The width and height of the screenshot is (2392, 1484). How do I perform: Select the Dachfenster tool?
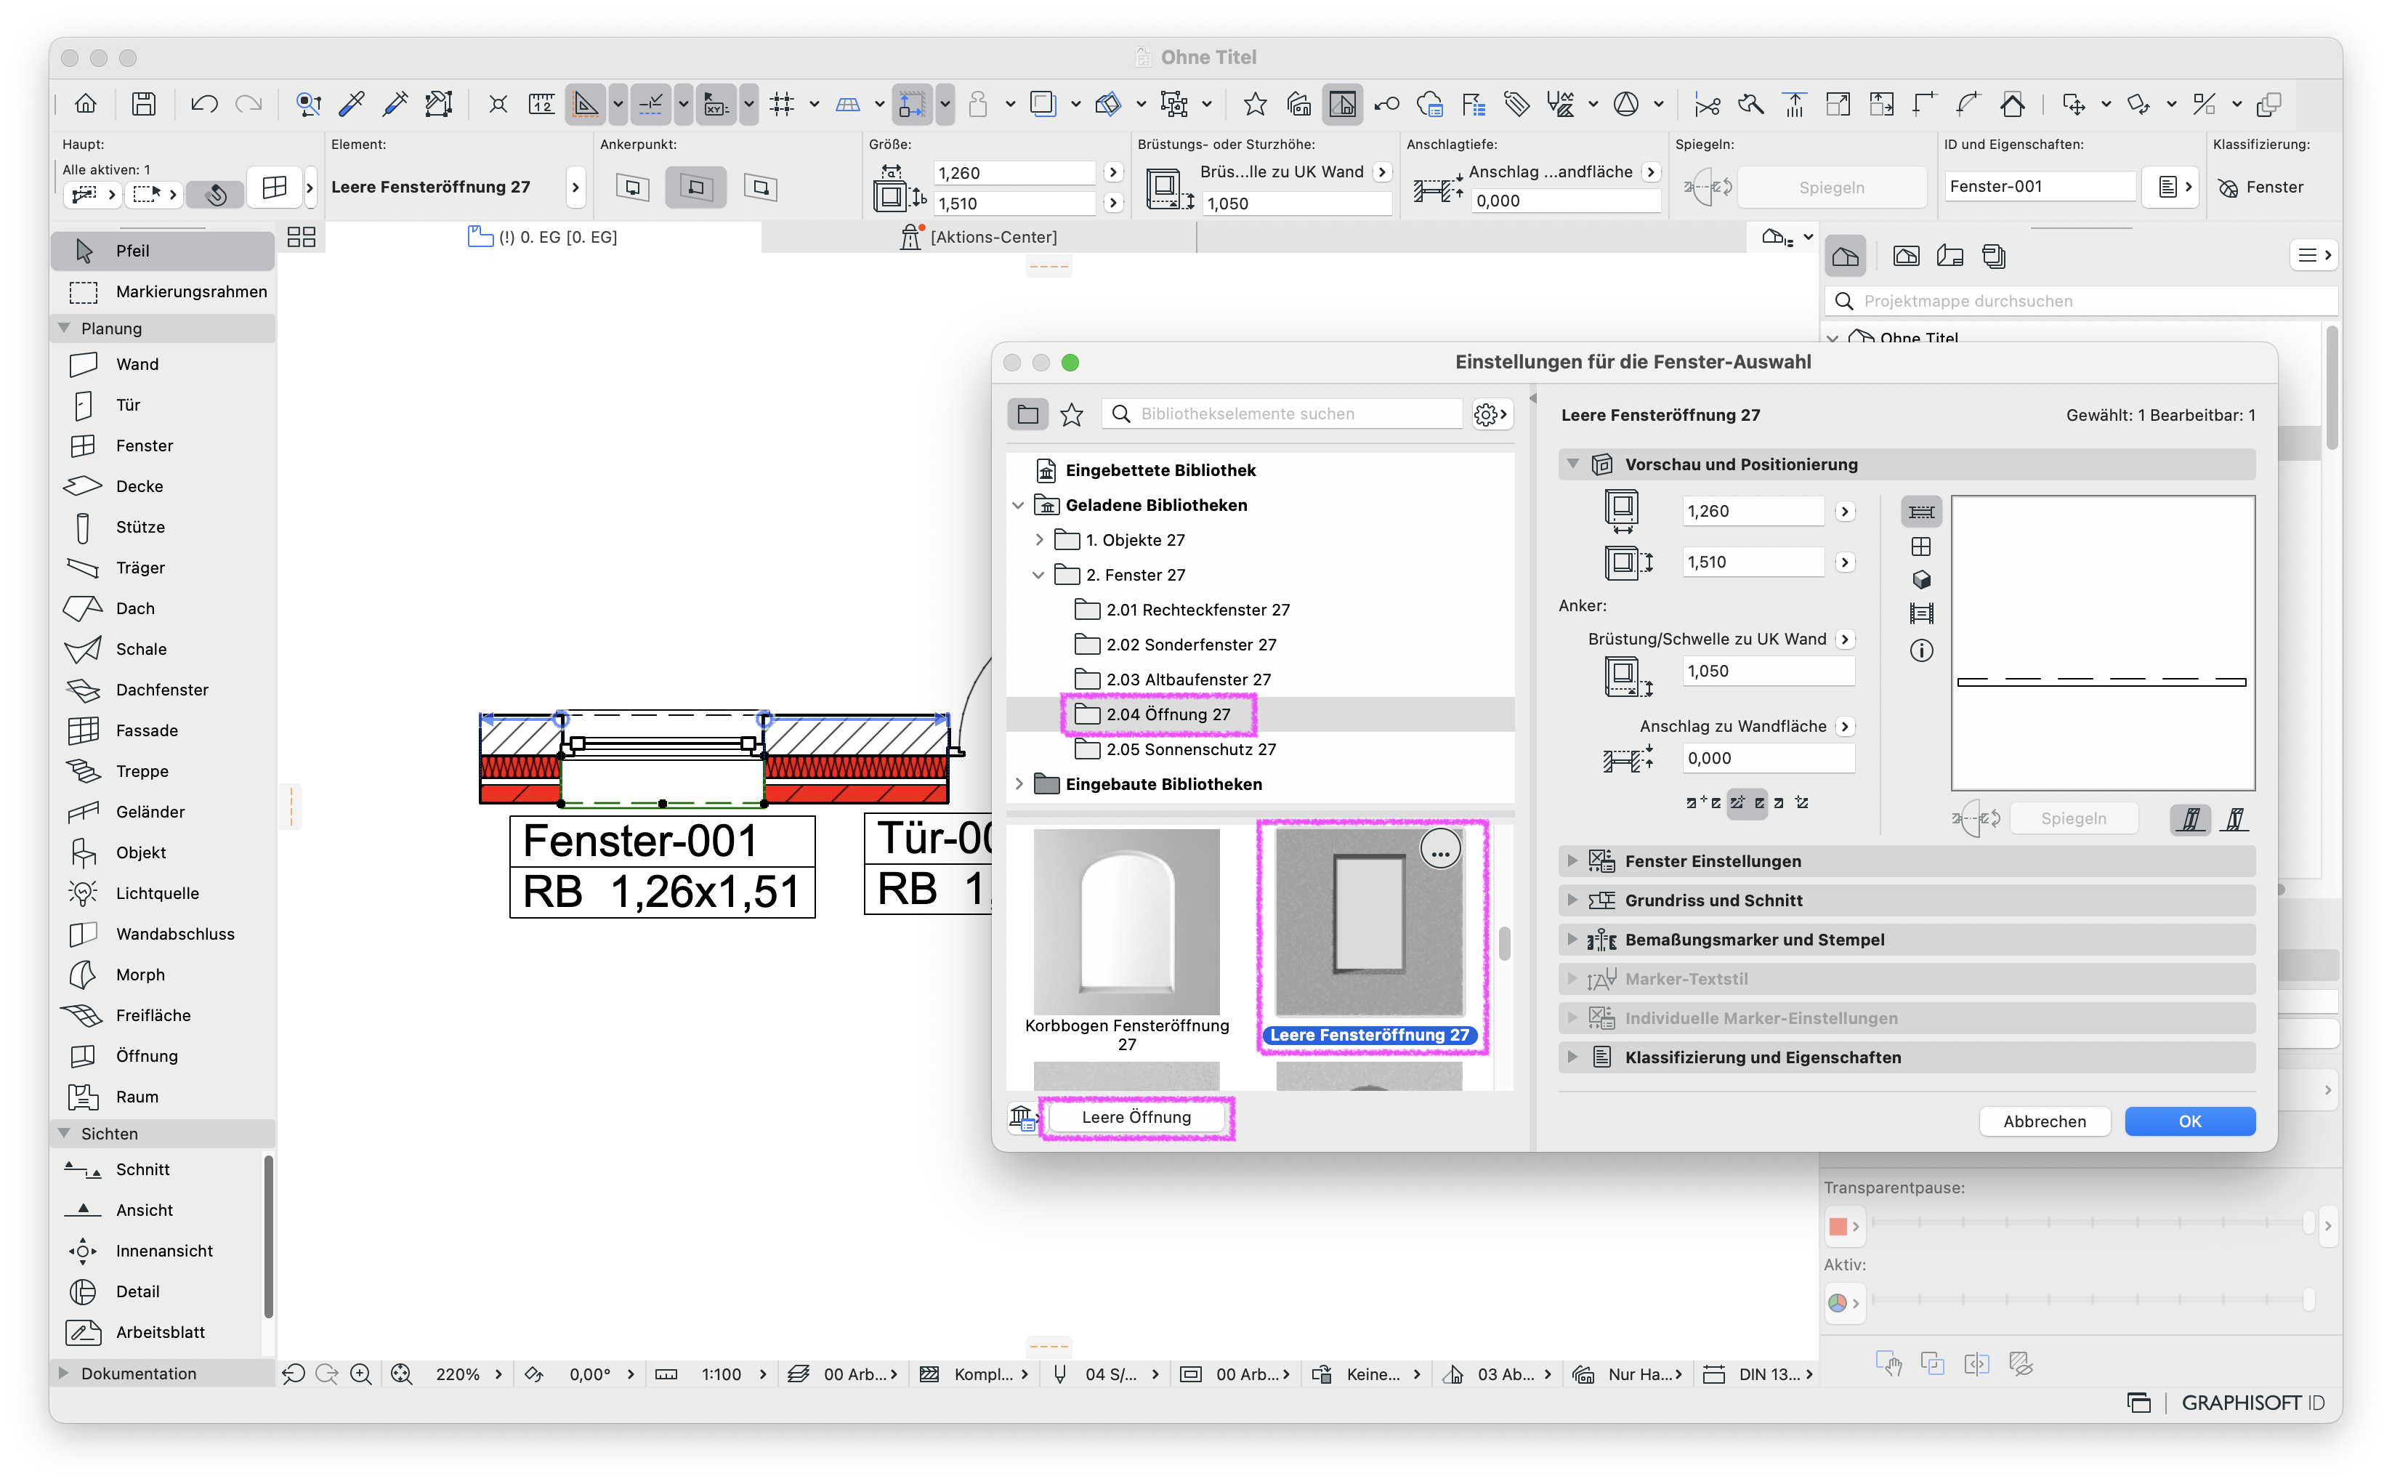point(162,690)
